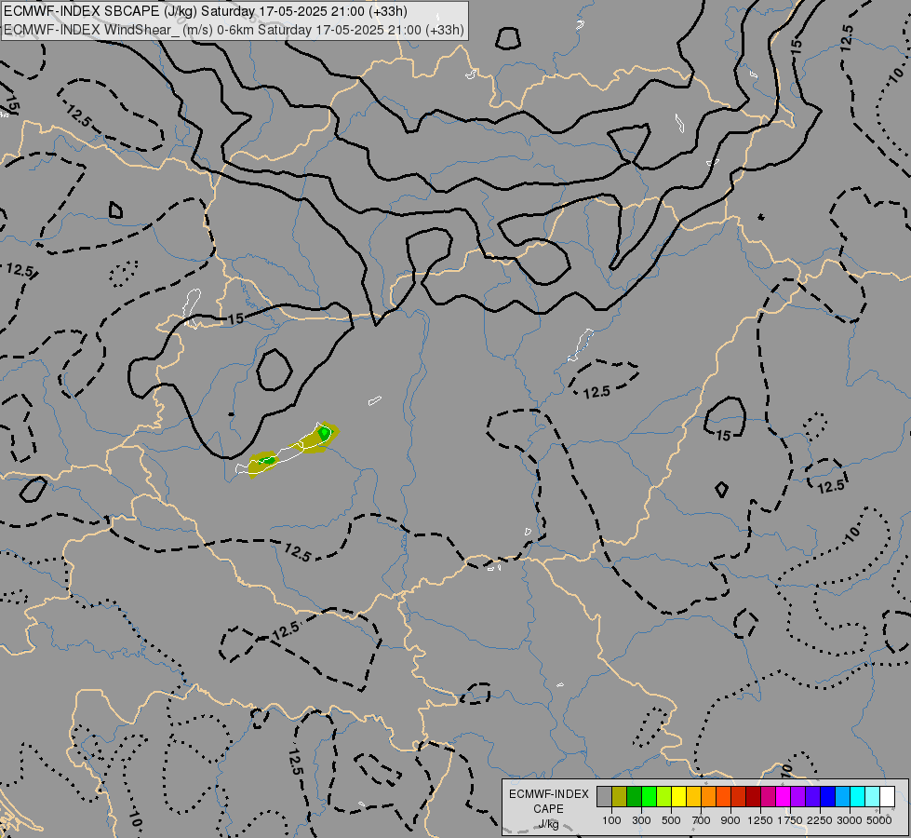Image resolution: width=911 pixels, height=838 pixels.
Task: Select the lime yellow-green legend swatch
Action: [664, 797]
